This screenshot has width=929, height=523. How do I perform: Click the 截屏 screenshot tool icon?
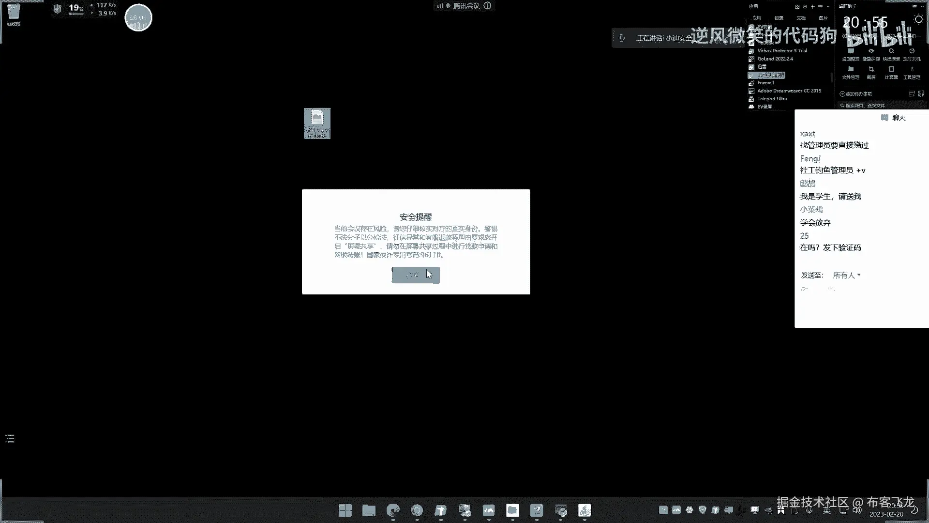point(871,70)
